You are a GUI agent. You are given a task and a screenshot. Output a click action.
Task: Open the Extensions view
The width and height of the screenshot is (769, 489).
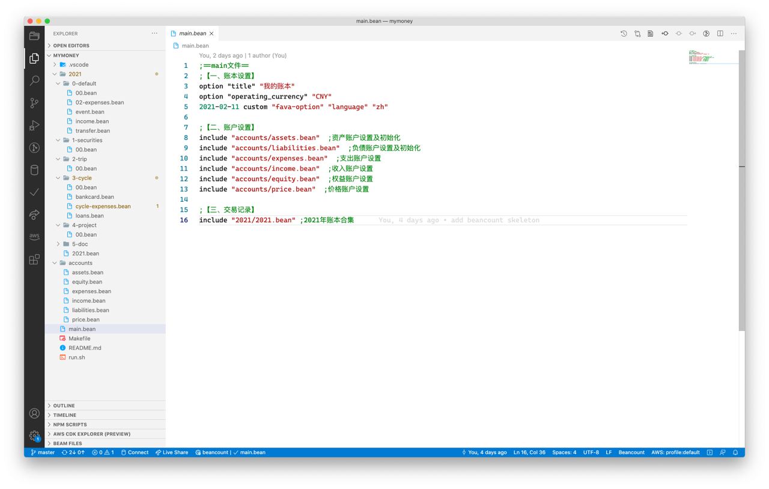point(34,259)
